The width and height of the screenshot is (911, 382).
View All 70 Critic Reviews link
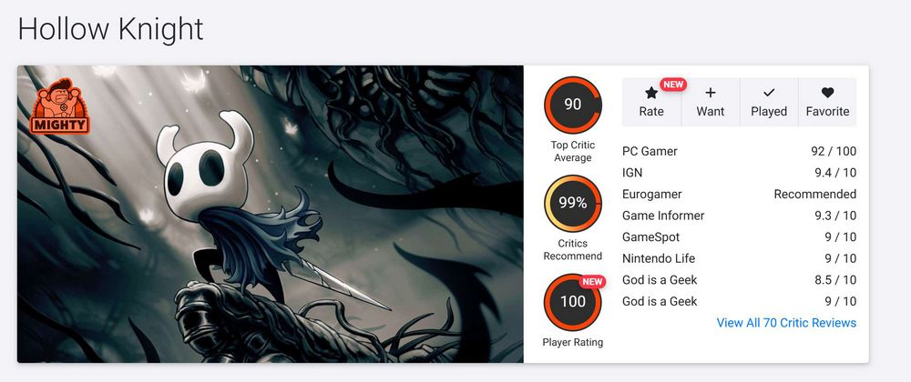click(786, 323)
